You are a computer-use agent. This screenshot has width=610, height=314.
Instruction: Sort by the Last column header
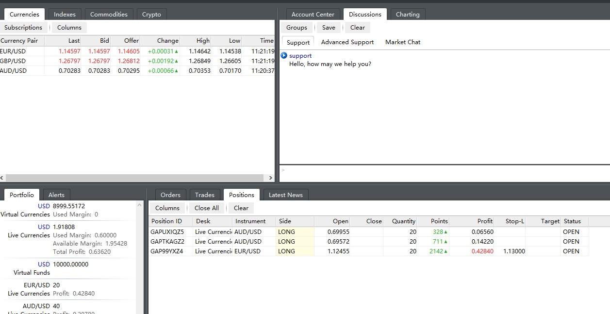tap(63, 41)
